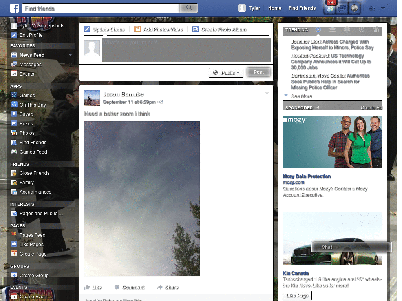Open the Jason Barnabe profile name link
This screenshot has height=301, width=402.
coord(123,94)
